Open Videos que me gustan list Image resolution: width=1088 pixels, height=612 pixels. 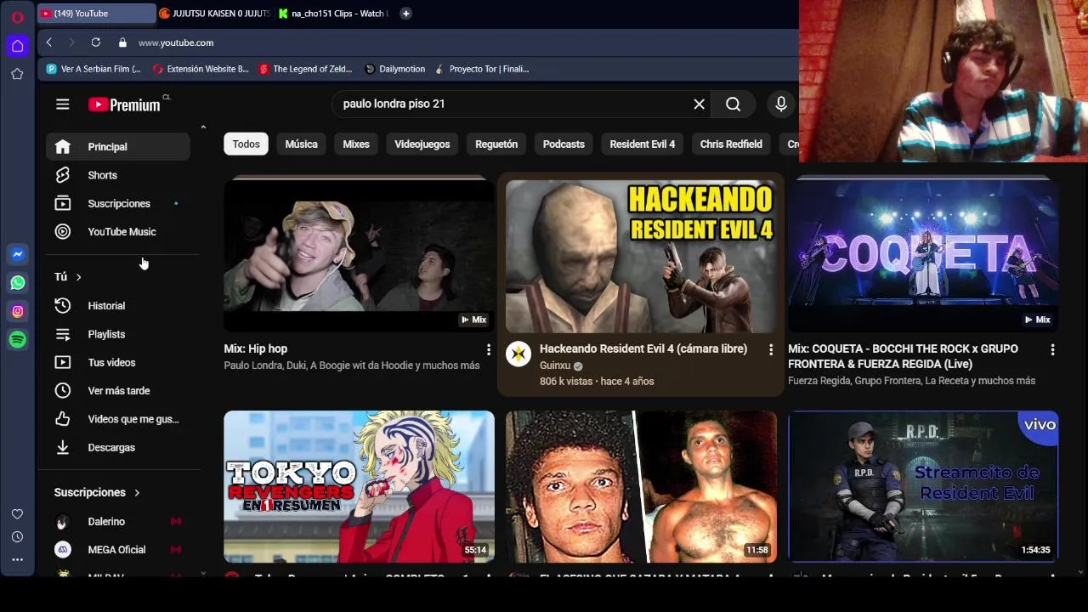coord(117,419)
